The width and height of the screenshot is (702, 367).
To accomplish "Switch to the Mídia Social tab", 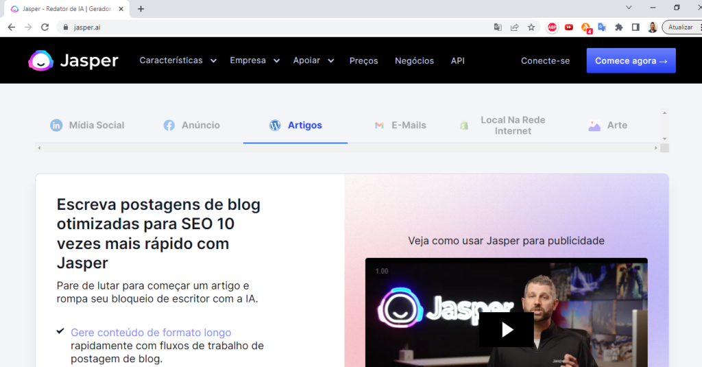I will pos(87,125).
